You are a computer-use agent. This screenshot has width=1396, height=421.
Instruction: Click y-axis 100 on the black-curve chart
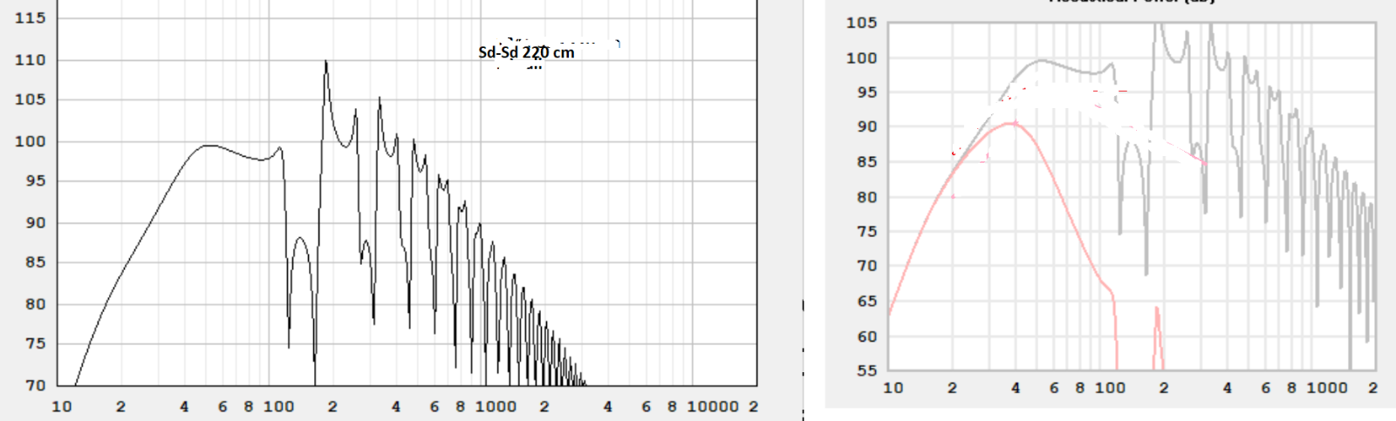tap(31, 141)
